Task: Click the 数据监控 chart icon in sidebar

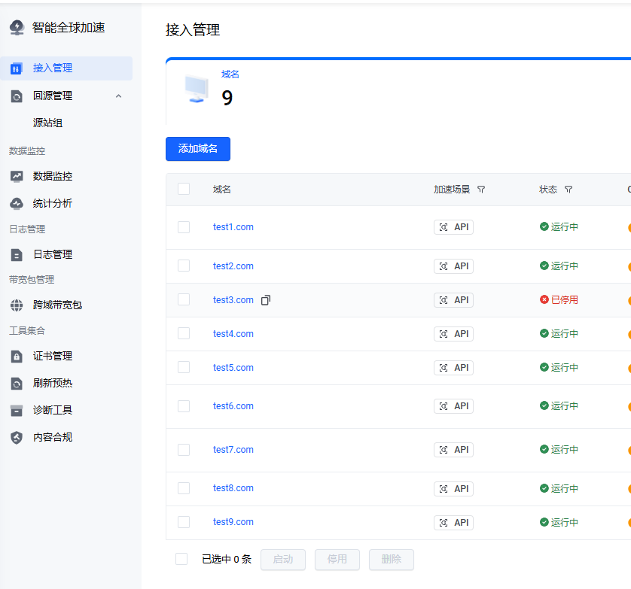Action: 17,176
